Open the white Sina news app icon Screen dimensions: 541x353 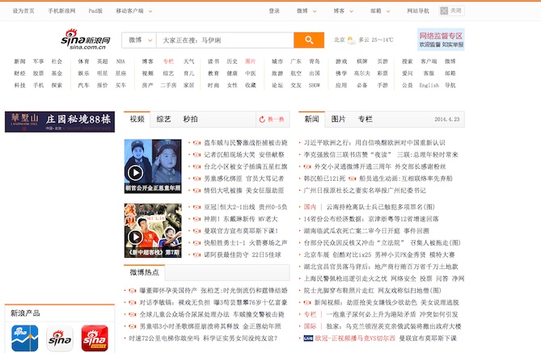tap(60, 338)
